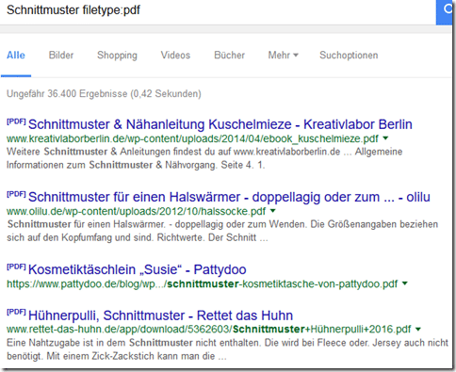Click PDF tag beside Hühnerpulli result

pyautogui.click(x=16, y=312)
